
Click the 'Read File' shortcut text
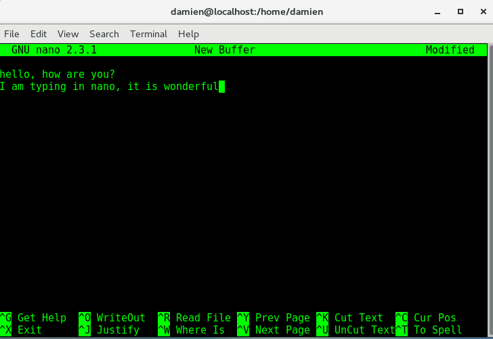pyautogui.click(x=203, y=317)
